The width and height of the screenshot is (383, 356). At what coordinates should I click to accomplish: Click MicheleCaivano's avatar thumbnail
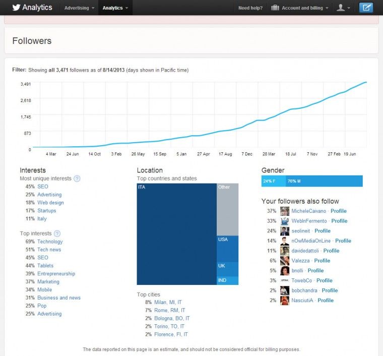(285, 211)
